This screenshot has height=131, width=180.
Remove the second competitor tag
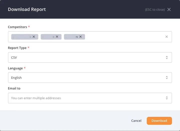click(x=57, y=37)
